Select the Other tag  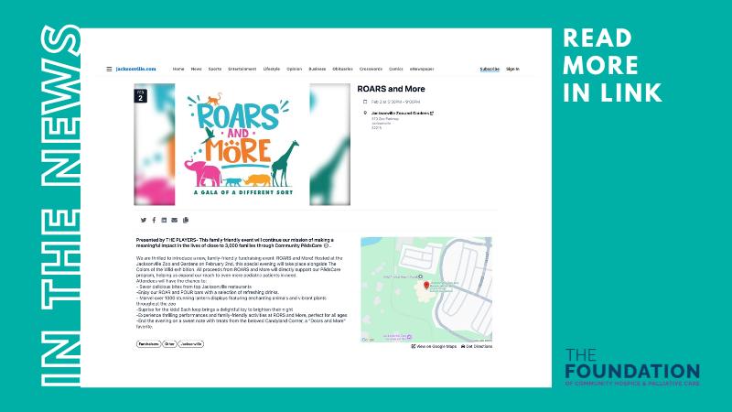(169, 344)
